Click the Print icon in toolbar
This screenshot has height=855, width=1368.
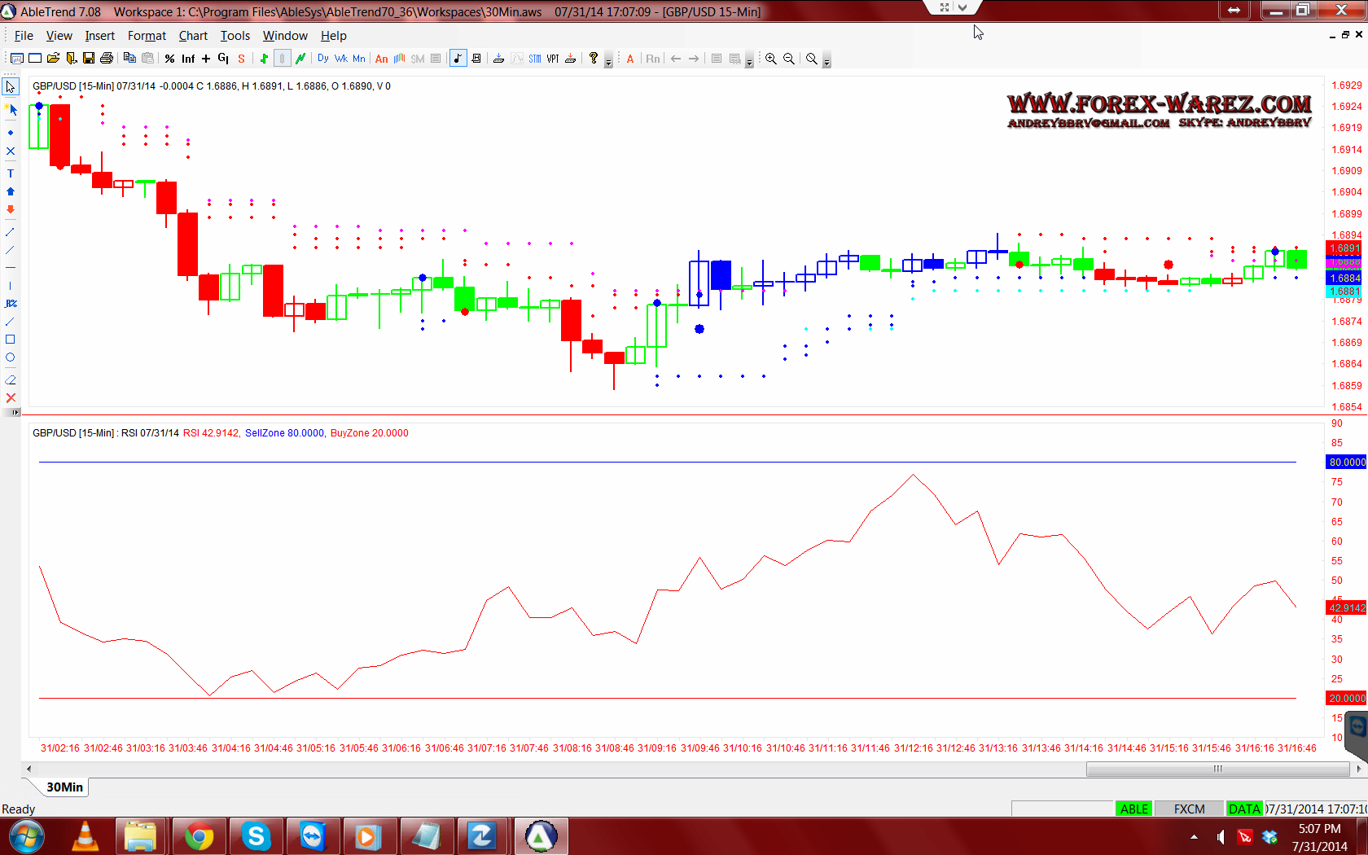coord(107,59)
